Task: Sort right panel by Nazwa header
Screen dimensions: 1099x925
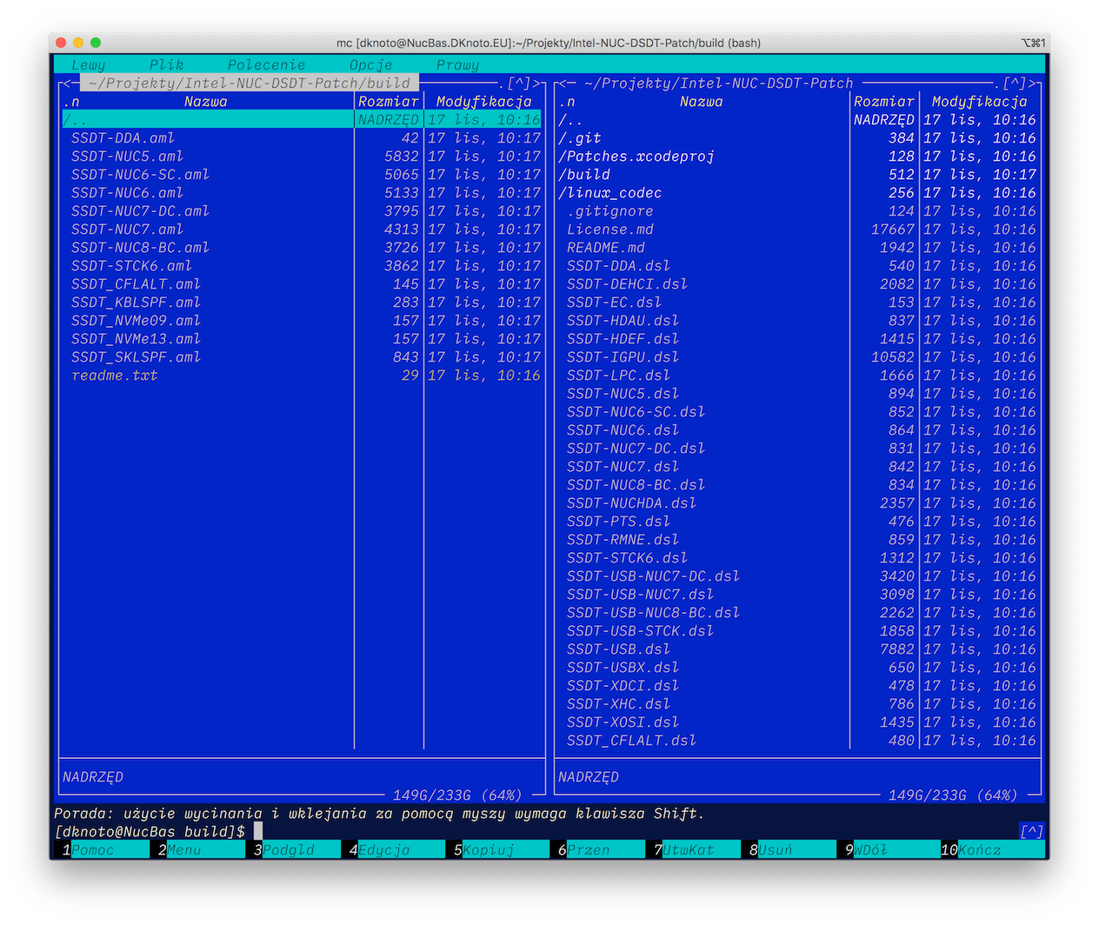Action: [x=702, y=101]
